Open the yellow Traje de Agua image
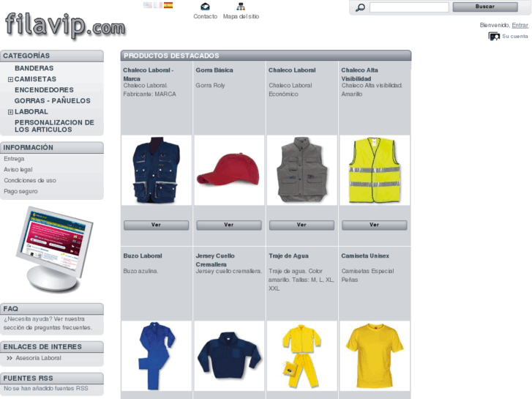The image size is (532, 399). [302, 356]
